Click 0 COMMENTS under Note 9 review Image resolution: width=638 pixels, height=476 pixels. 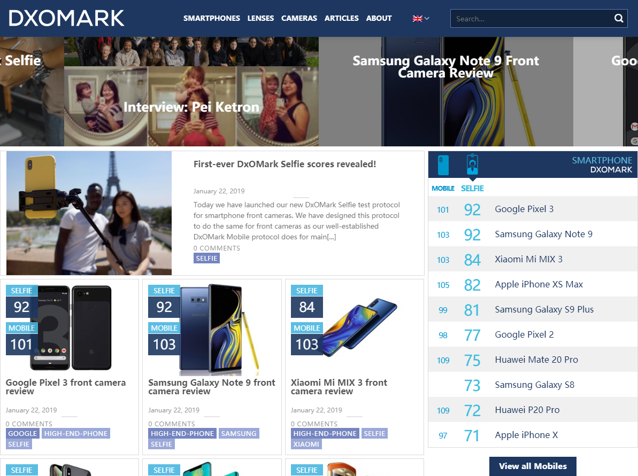coord(171,424)
